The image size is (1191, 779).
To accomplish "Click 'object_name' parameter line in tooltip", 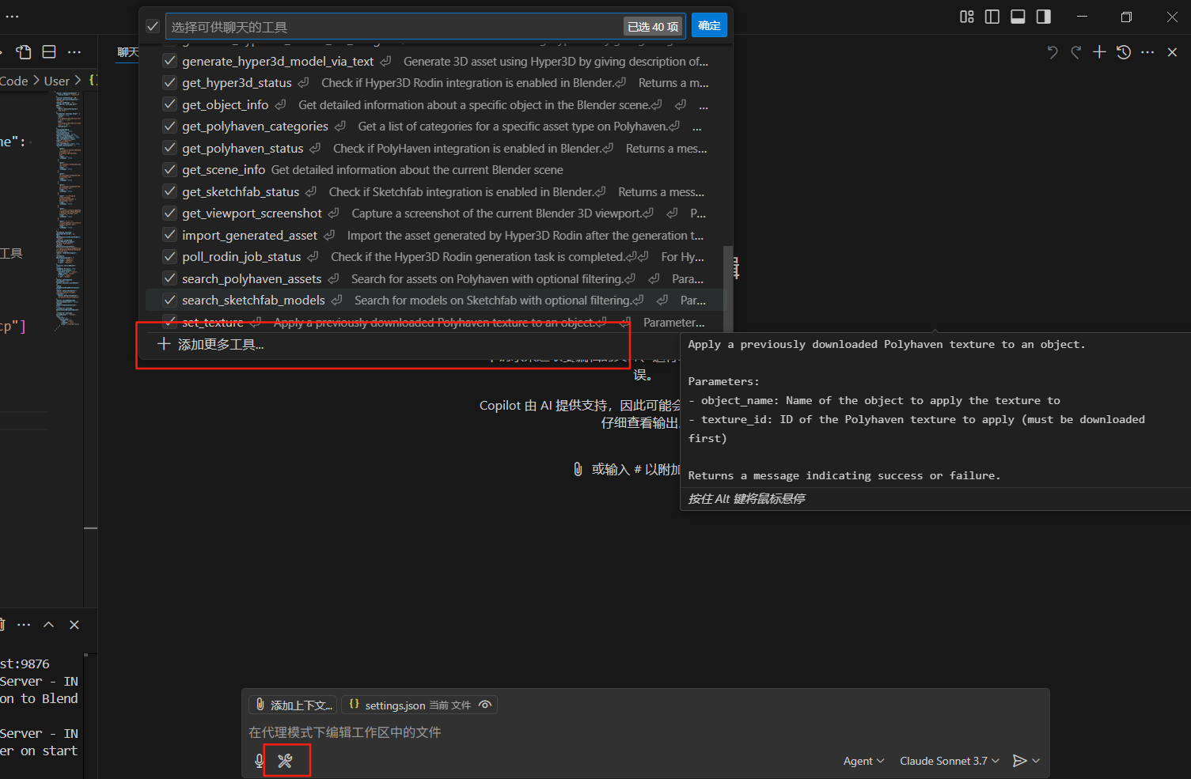I will pos(874,401).
